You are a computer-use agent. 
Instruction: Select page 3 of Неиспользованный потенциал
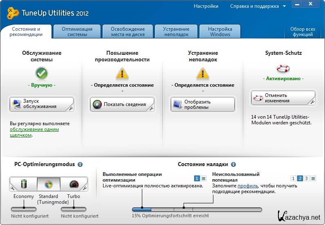306,178
